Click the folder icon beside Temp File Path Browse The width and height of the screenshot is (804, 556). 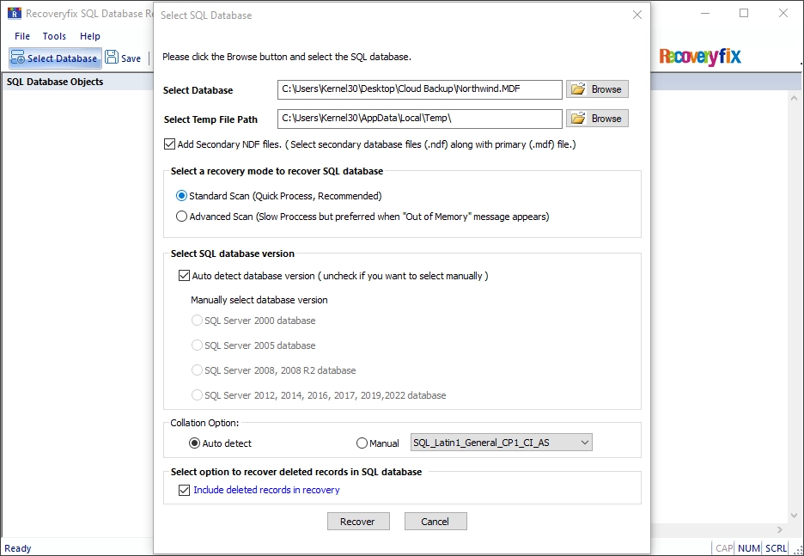pos(578,118)
